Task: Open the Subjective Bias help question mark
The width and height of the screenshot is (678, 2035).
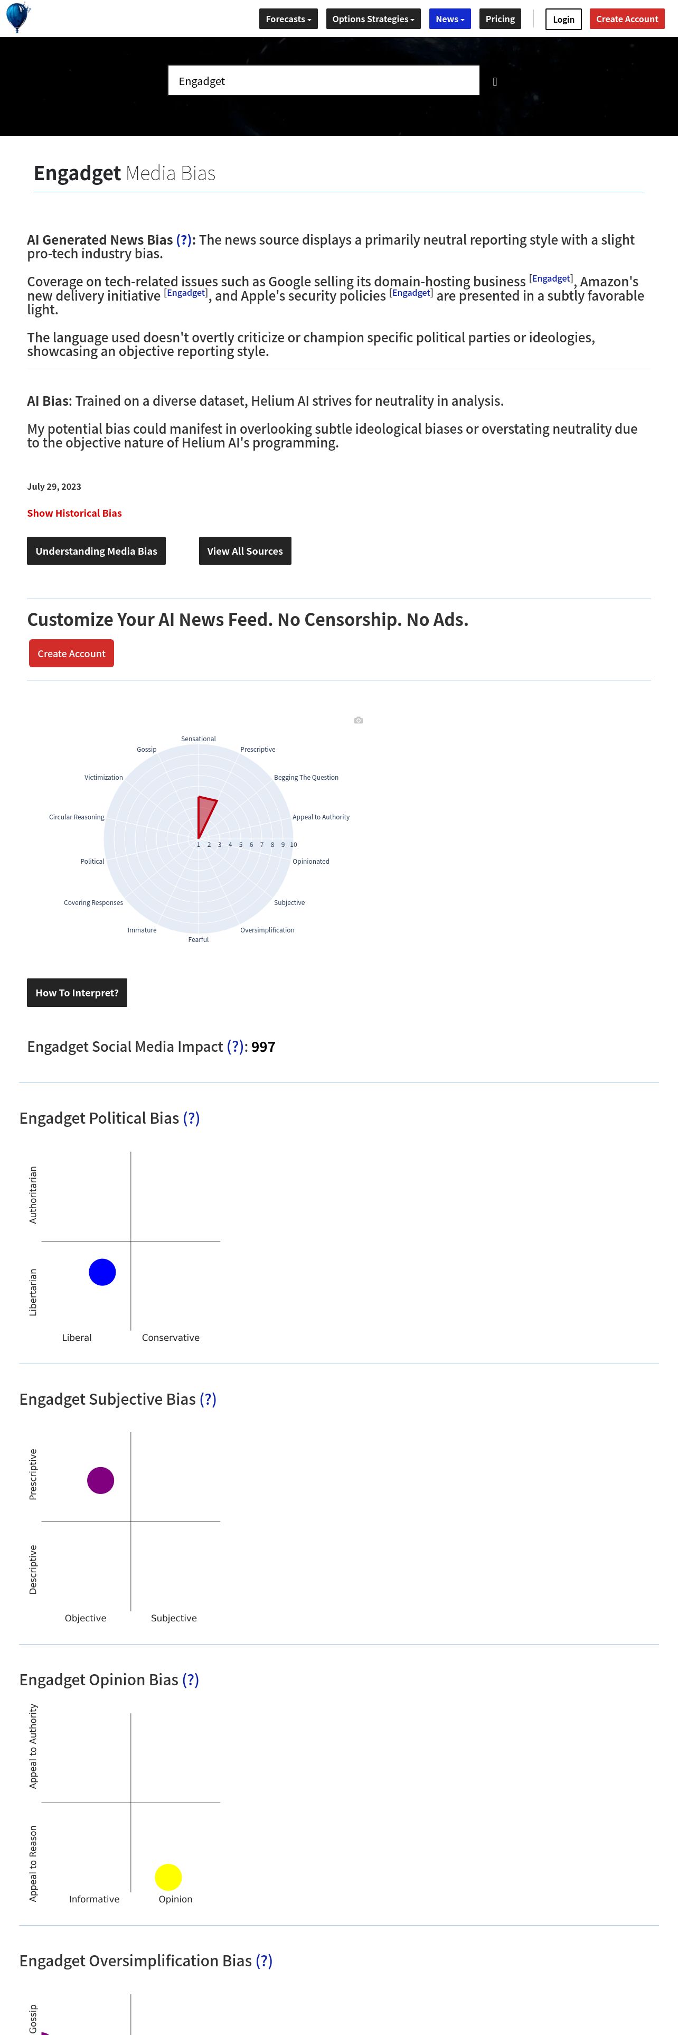Action: coord(208,1399)
